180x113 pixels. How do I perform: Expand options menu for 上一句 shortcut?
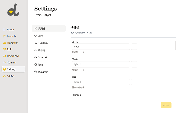click(134, 47)
